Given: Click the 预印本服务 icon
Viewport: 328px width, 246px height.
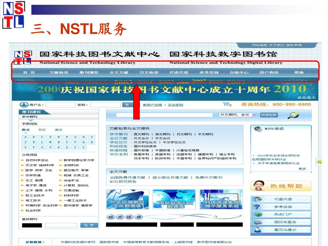Looking at the screenshot, I should point(258,222).
